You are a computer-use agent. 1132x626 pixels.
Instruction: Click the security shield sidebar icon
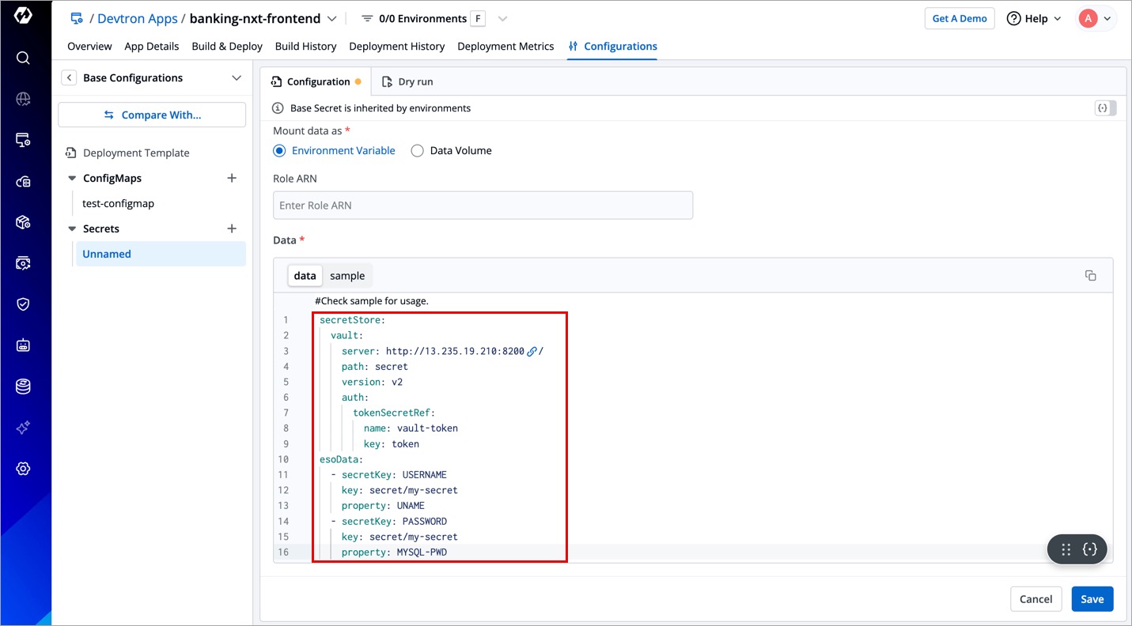pyautogui.click(x=23, y=304)
